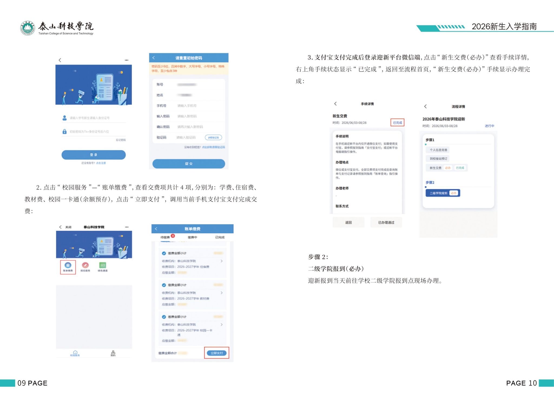The image size is (554, 404).
Task: Click the 联系方式 heading
Action: (342, 206)
